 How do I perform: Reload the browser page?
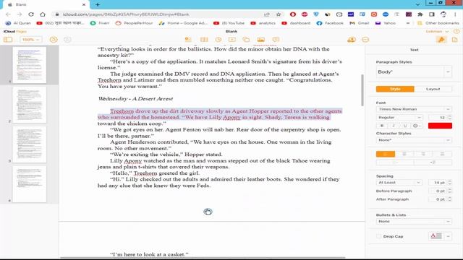[30, 14]
